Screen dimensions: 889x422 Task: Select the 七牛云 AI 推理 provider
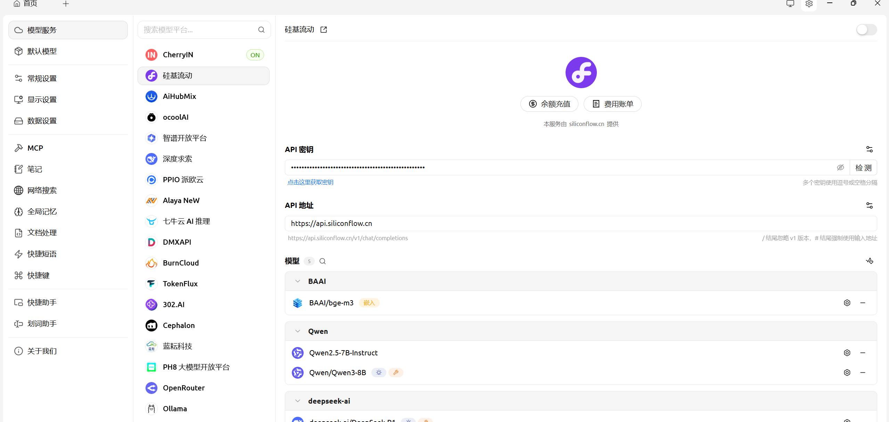[x=204, y=221]
